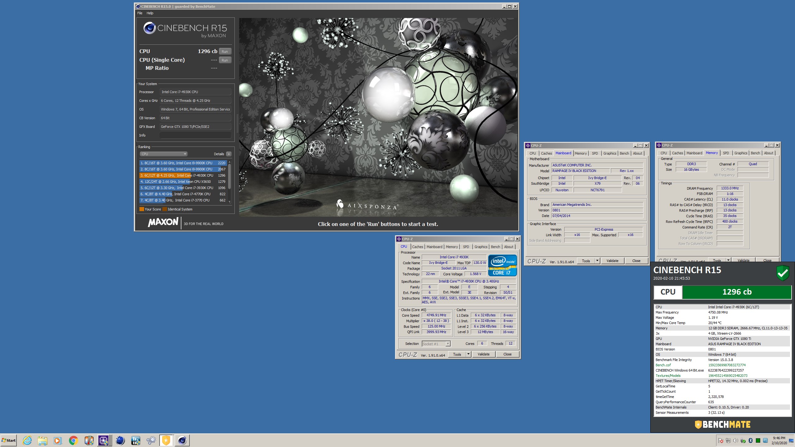Open Mainboard tab in CPU-Z Memory window
This screenshot has width=795, height=447.
pos(694,153)
